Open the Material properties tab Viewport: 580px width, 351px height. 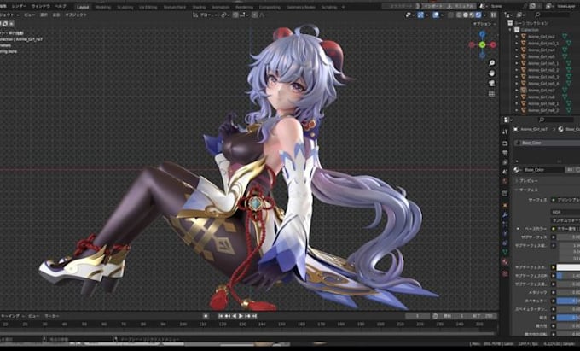505,262
